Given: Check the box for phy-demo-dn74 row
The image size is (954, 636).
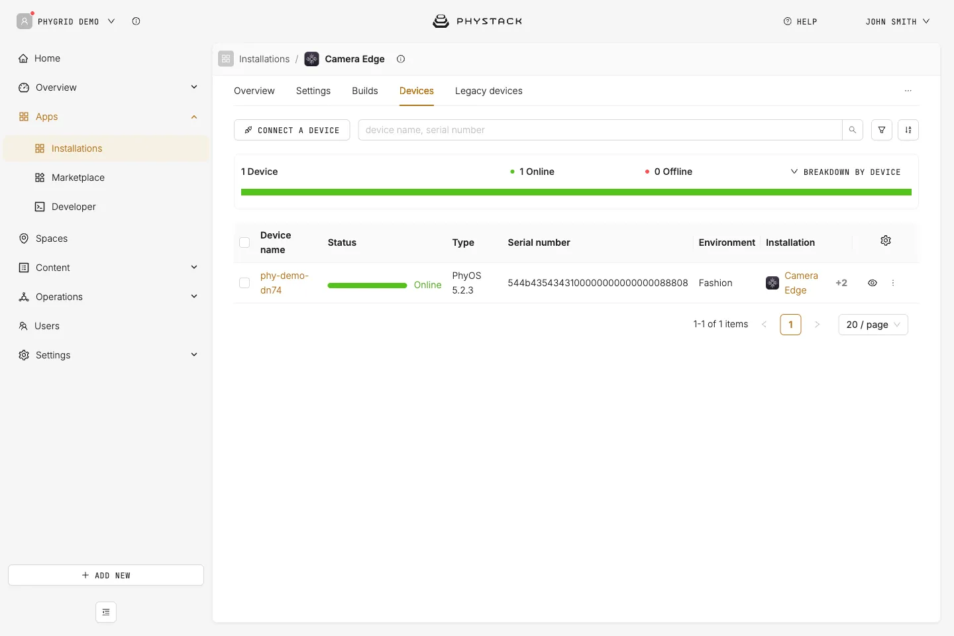Looking at the screenshot, I should (x=244, y=283).
